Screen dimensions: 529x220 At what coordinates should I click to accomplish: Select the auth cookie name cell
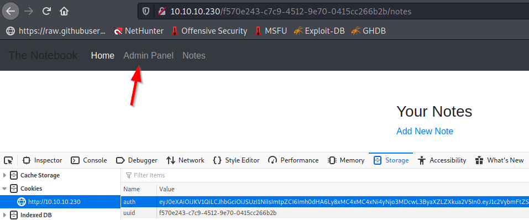(139, 202)
